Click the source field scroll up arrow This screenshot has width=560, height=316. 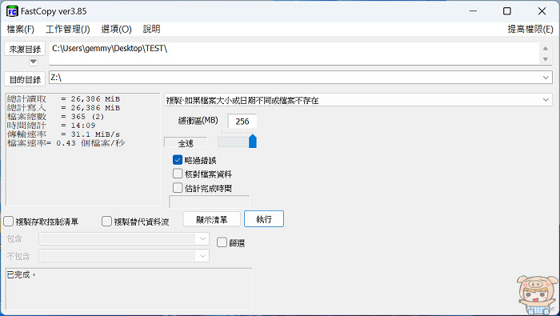(x=545, y=48)
